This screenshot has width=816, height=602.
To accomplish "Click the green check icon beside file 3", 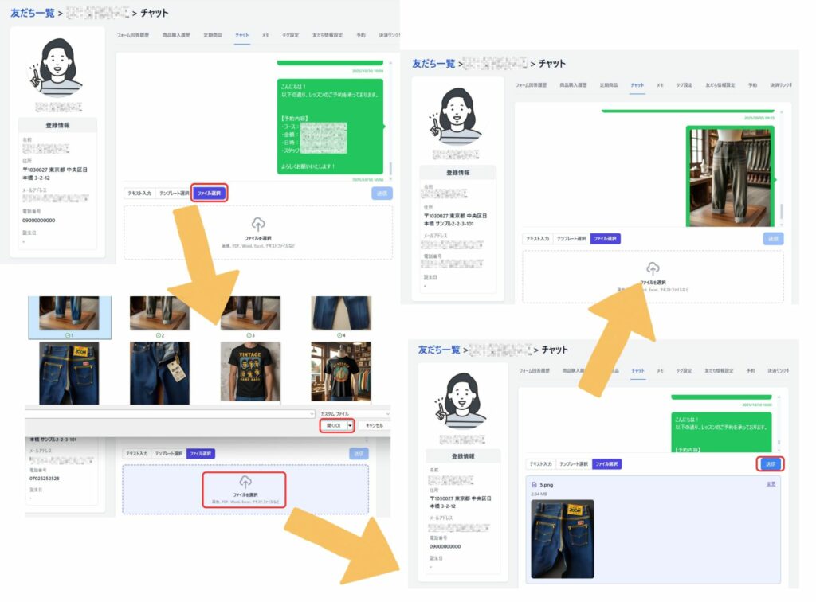I will [x=247, y=335].
